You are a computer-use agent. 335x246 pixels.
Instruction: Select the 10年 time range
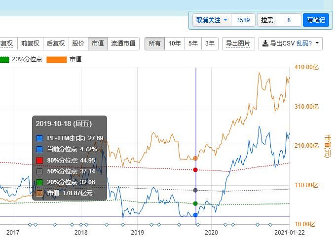175,43
